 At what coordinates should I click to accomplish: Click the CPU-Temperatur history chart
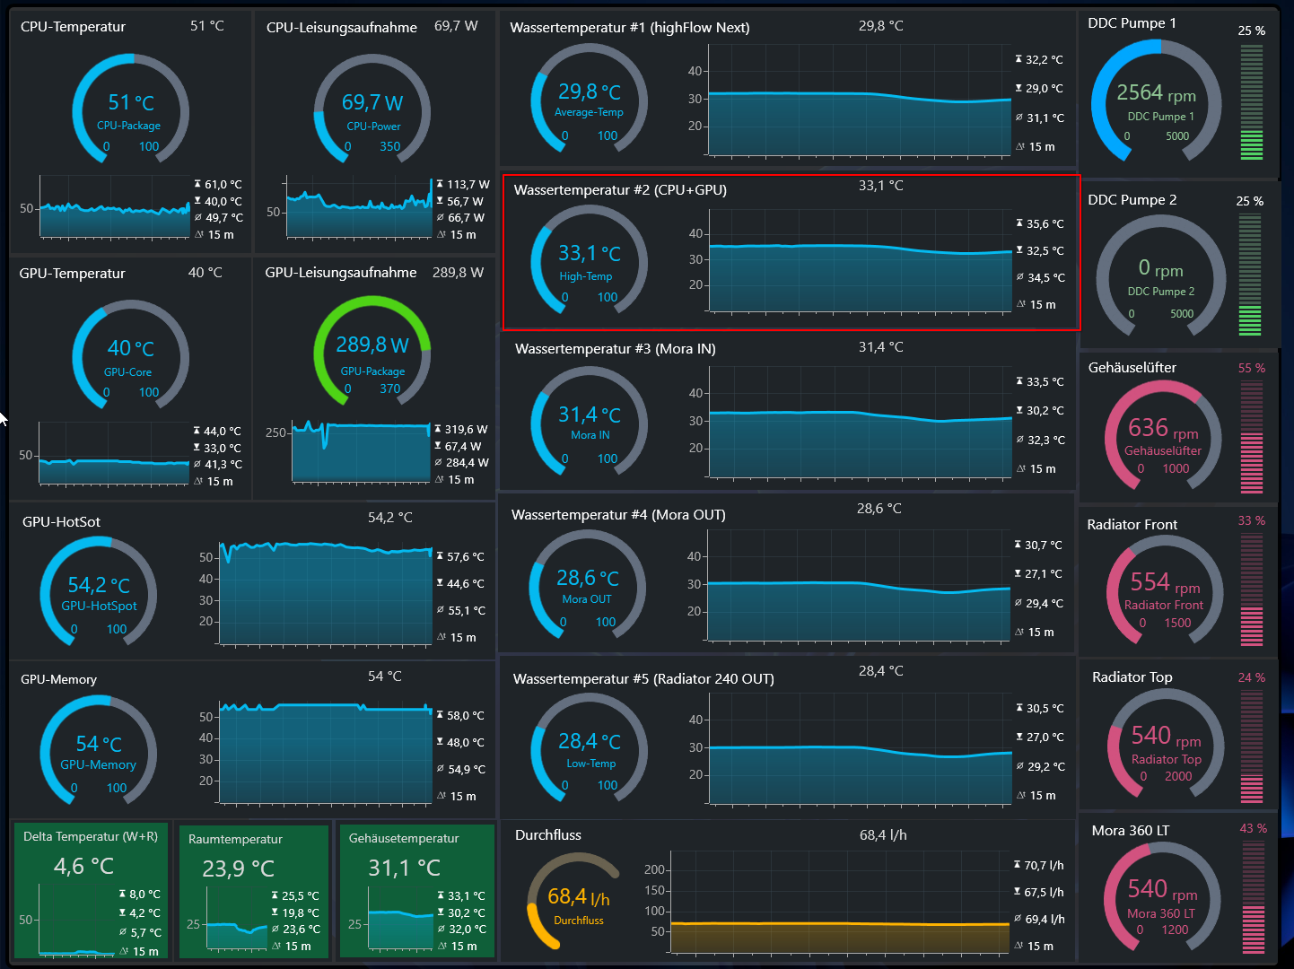[115, 206]
